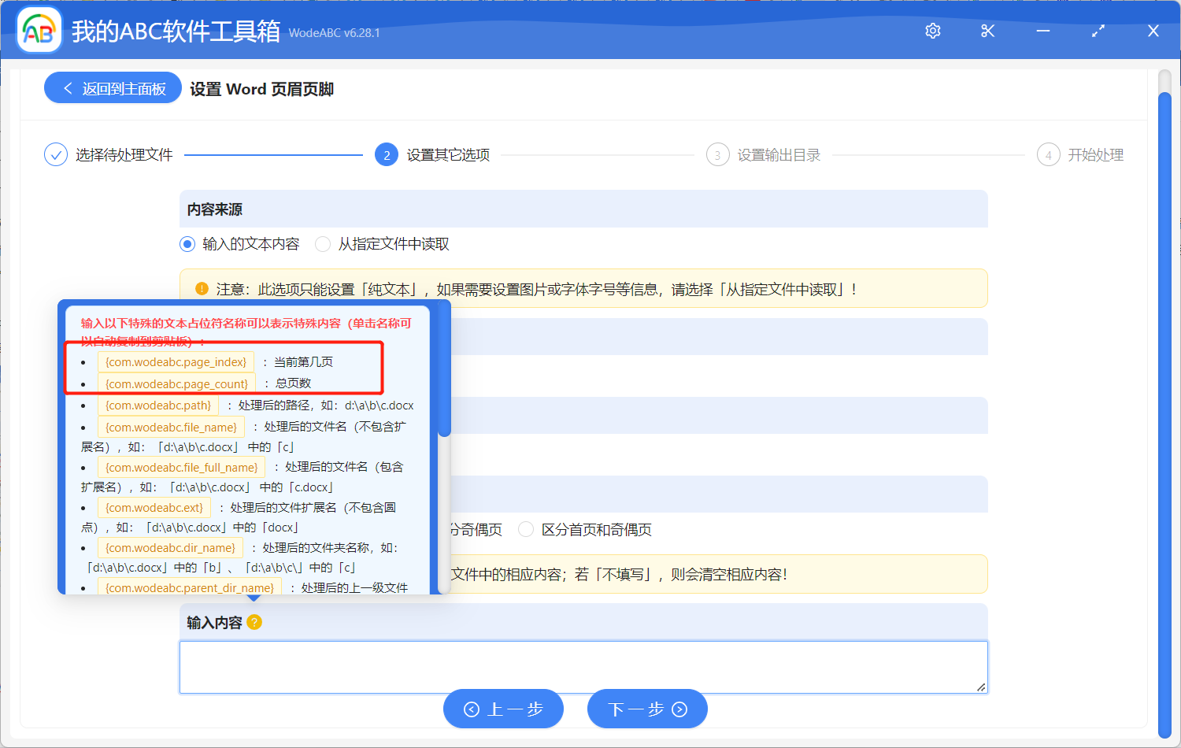Copy the {com.wodeabc.page_index} placeholder
The height and width of the screenshot is (748, 1181).
[x=176, y=361]
